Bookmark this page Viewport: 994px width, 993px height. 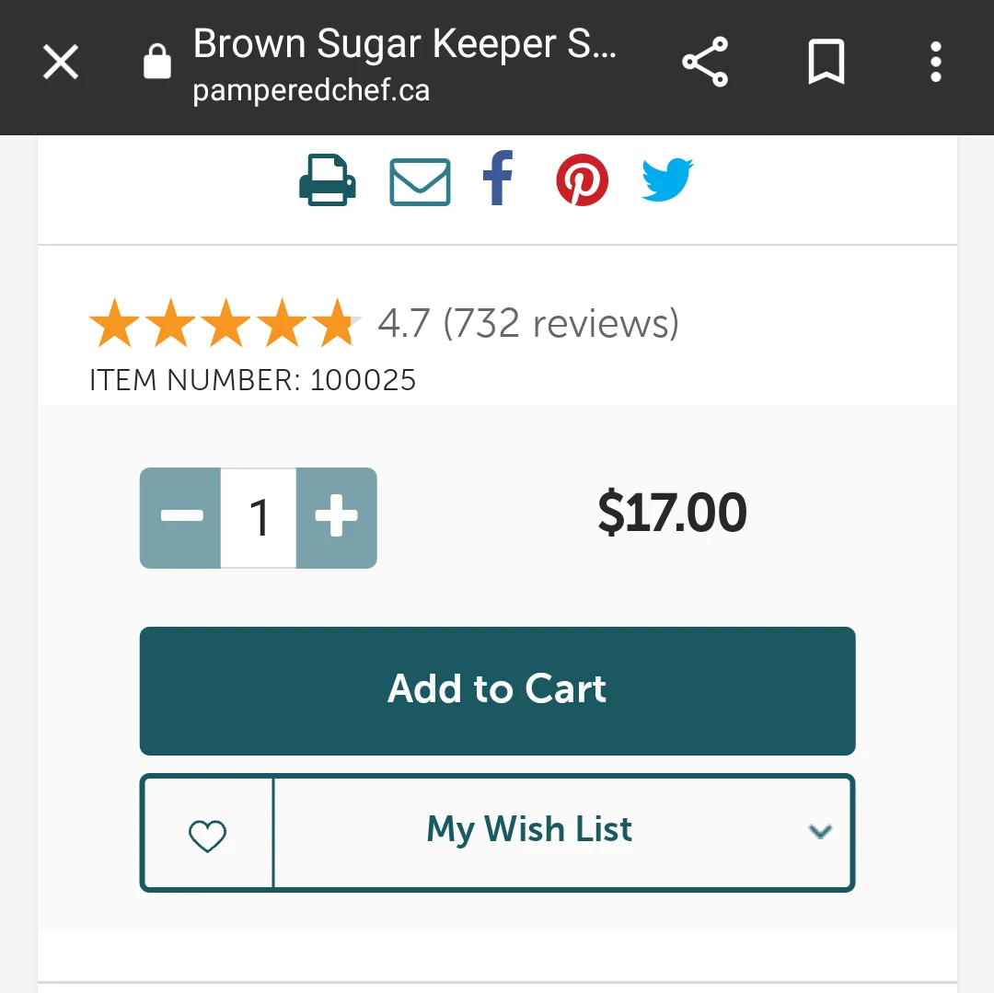point(826,62)
